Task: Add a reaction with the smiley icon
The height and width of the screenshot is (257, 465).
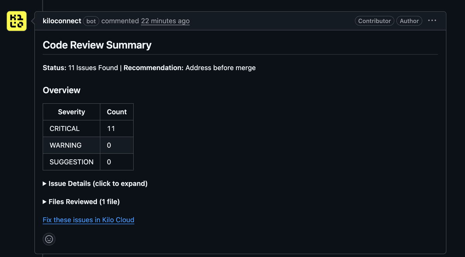Action: pyautogui.click(x=49, y=239)
